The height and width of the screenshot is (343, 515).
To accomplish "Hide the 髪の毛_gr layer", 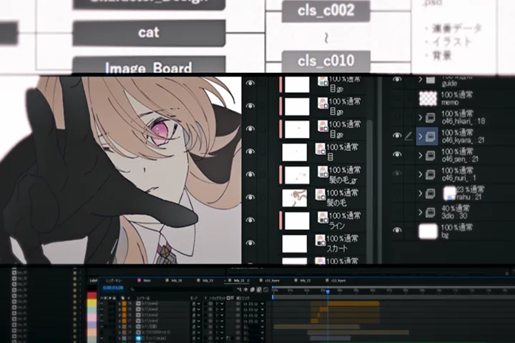I will coord(250,174).
